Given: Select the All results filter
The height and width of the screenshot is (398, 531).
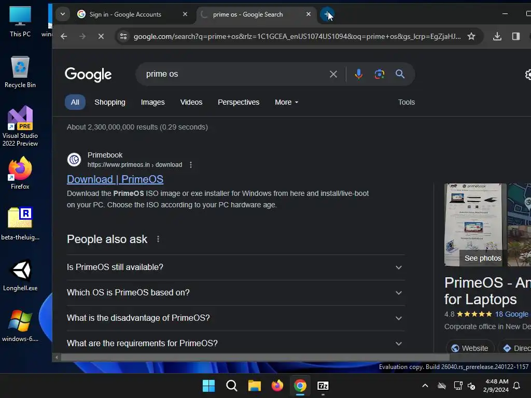Looking at the screenshot, I should click(75, 102).
